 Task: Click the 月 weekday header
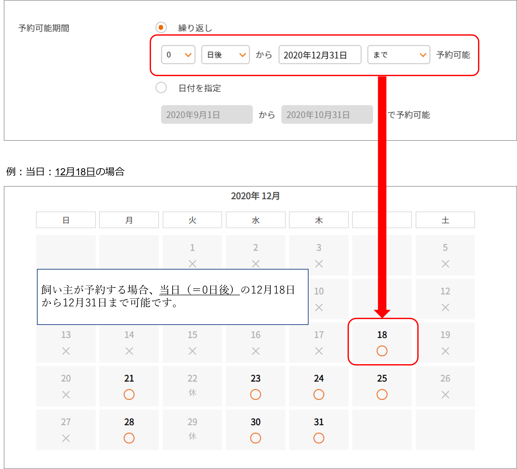129,220
